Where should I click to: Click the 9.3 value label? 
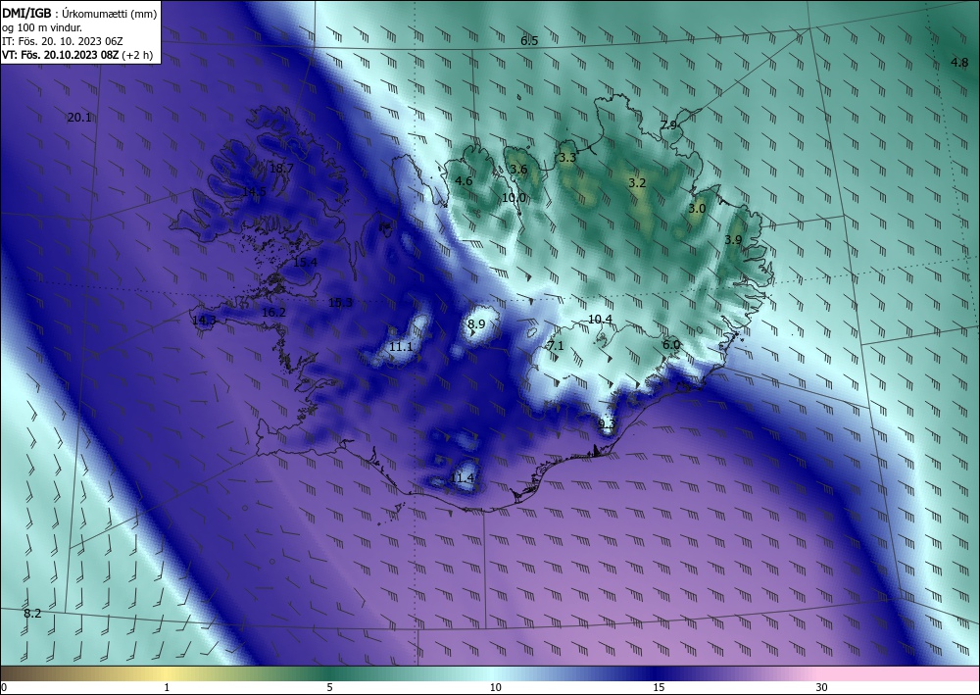[x=607, y=424]
